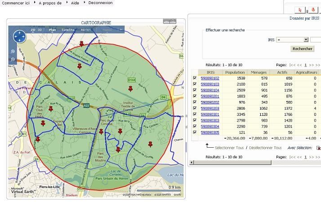Open the Aide menu
Screen dimensions: 321x202
(75, 3)
